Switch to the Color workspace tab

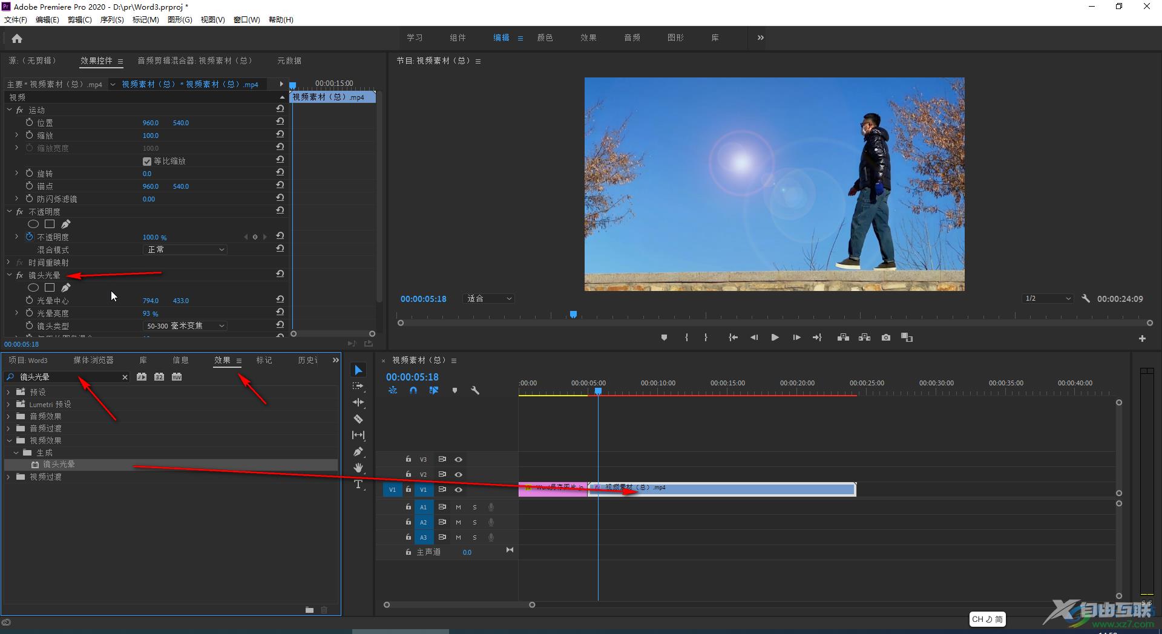point(545,38)
